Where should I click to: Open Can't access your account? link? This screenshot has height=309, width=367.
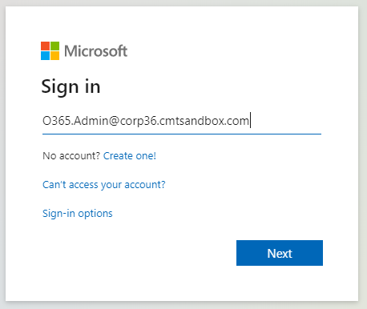pyautogui.click(x=104, y=185)
